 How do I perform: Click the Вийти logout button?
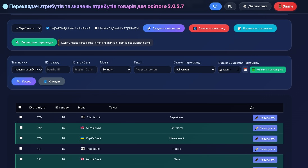pos(286,6)
